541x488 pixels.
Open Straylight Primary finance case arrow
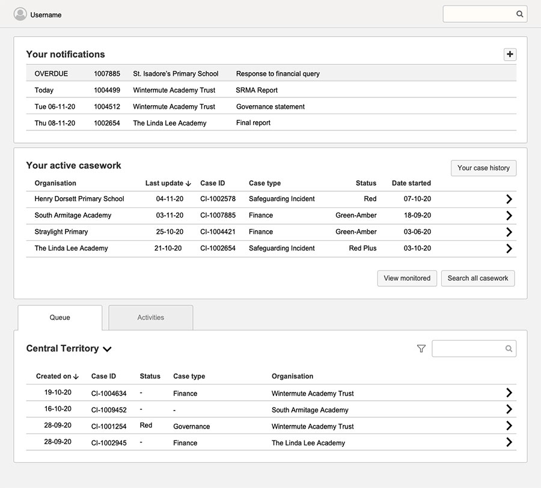(509, 231)
